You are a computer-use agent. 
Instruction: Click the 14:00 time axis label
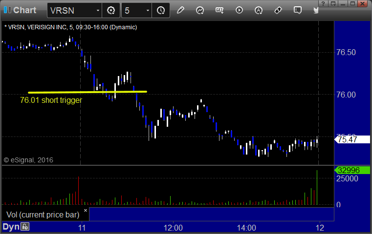pyautogui.click(x=246, y=228)
